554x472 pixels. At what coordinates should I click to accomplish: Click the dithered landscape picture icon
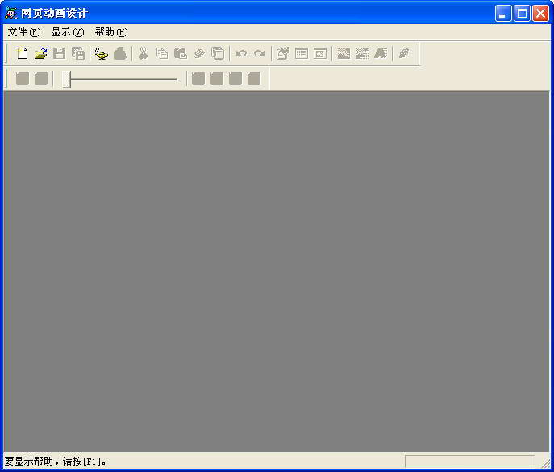[362, 54]
